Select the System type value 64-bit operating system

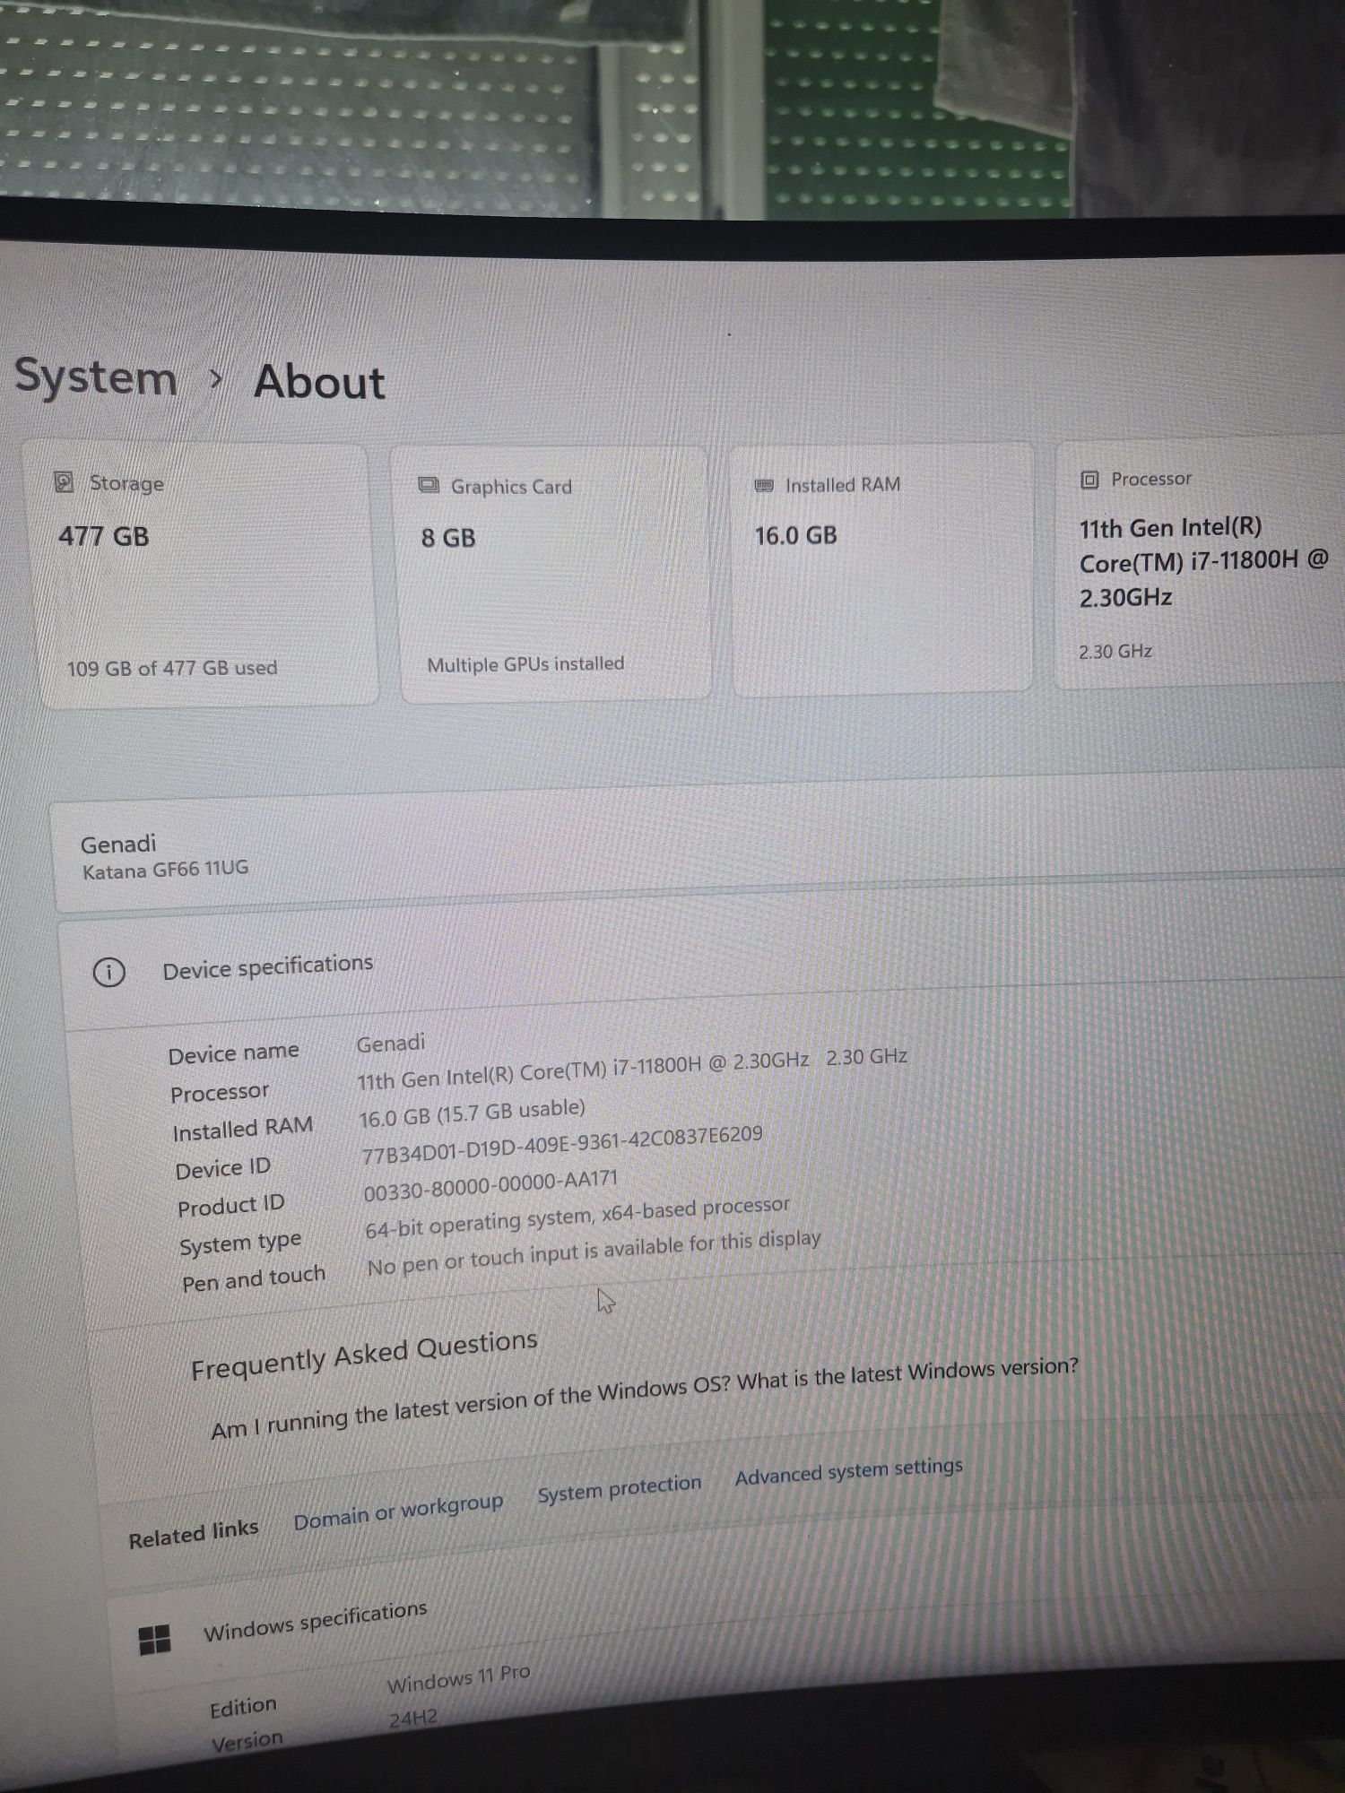(x=577, y=1218)
